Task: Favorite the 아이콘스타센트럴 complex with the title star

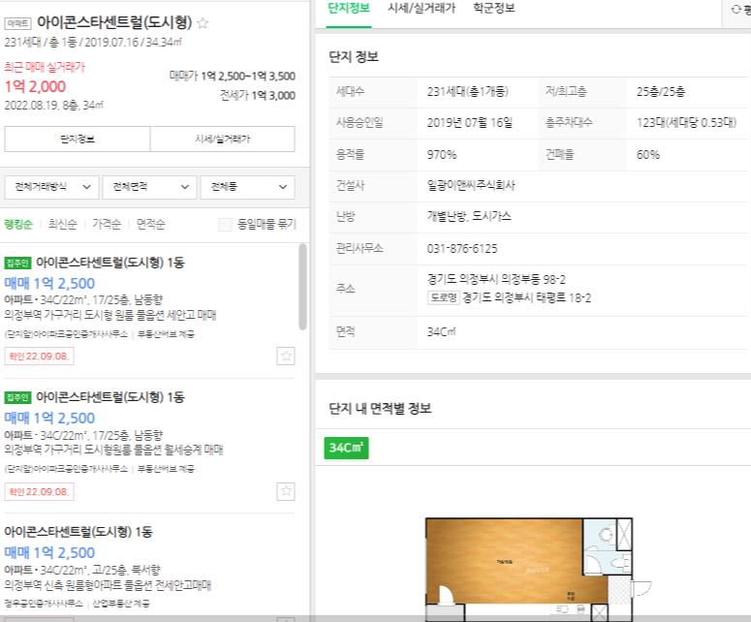Action: [x=203, y=23]
